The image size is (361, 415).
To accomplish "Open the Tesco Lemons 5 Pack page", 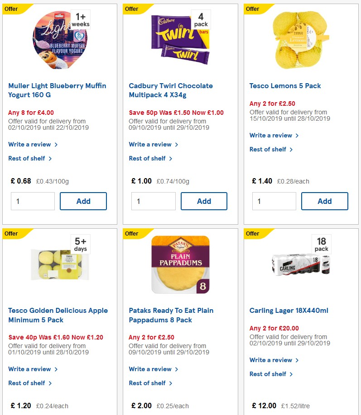I will [x=285, y=85].
